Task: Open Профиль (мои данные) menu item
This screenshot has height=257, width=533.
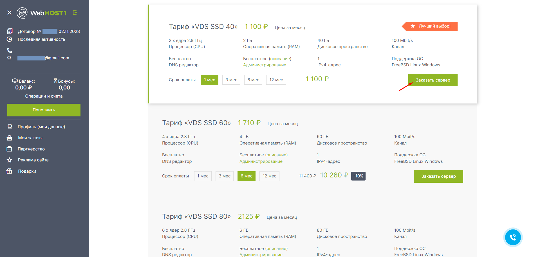Action: pyautogui.click(x=41, y=127)
